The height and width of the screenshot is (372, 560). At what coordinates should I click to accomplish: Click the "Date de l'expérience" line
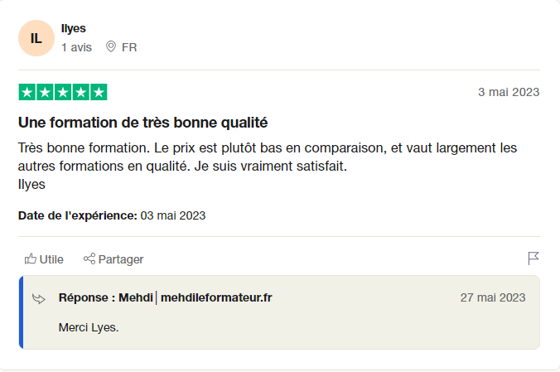[112, 215]
